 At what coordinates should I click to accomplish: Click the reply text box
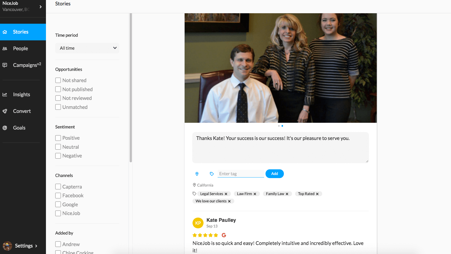pyautogui.click(x=280, y=148)
